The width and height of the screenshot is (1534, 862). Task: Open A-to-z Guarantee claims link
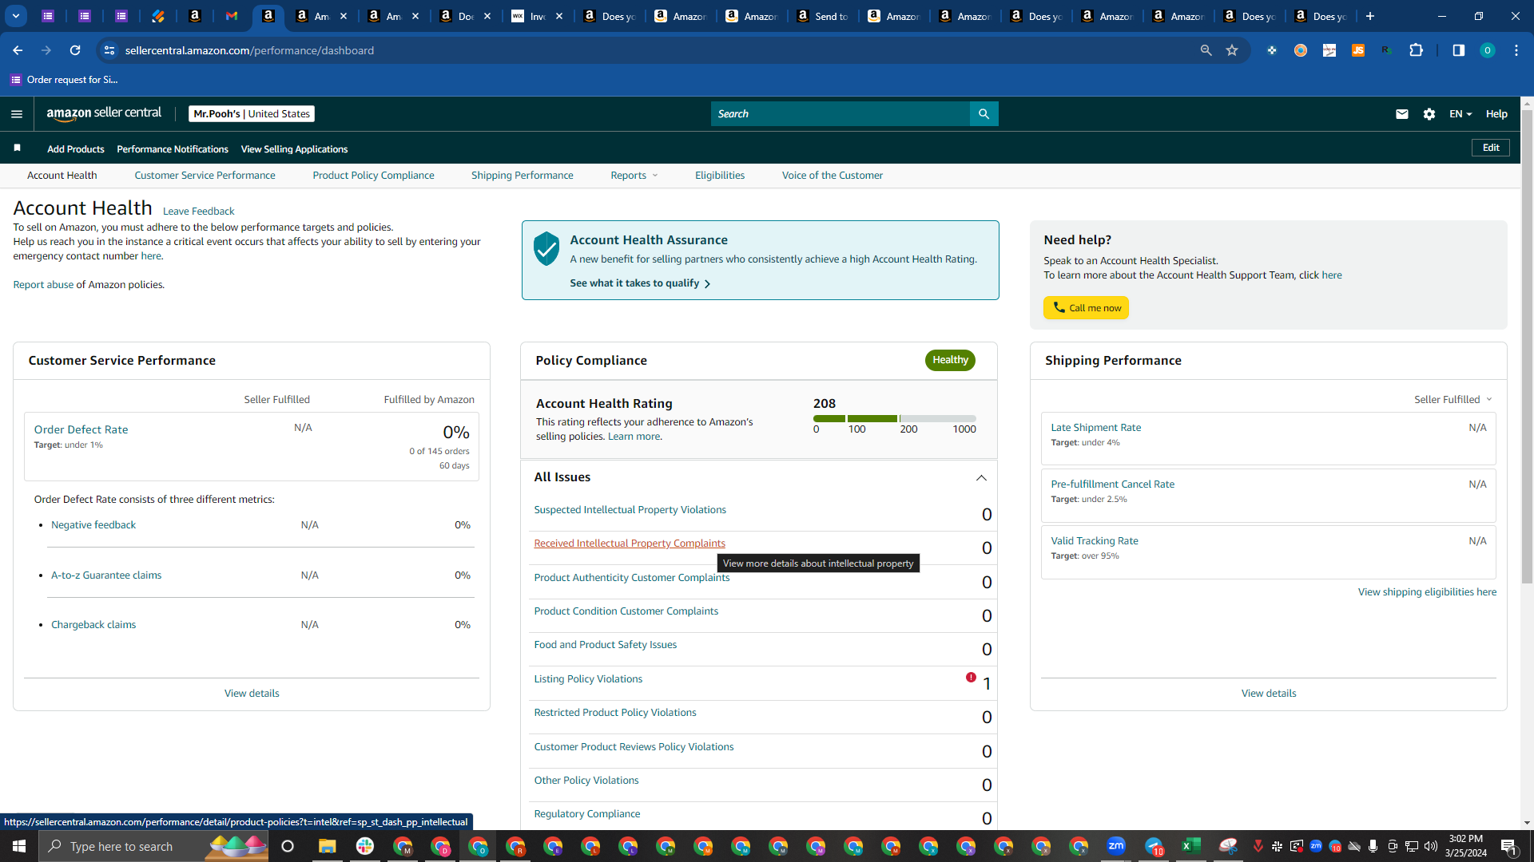point(106,575)
